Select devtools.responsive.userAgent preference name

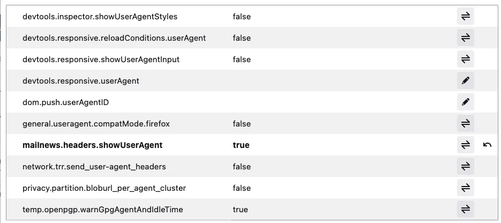click(81, 81)
